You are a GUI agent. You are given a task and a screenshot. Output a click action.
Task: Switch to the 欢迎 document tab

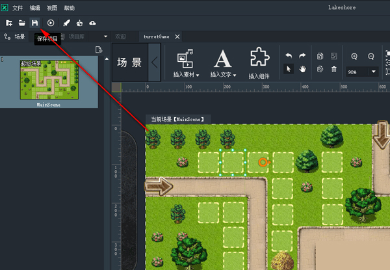pyautogui.click(x=121, y=36)
